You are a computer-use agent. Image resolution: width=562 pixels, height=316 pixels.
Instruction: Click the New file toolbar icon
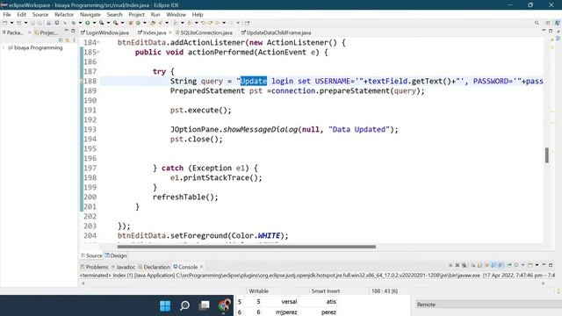(4, 23)
